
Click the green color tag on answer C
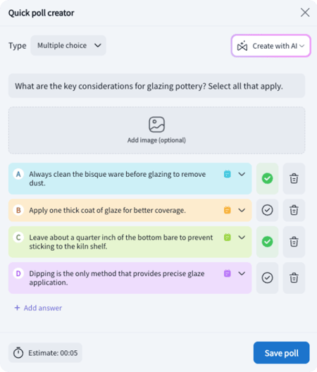point(228,237)
